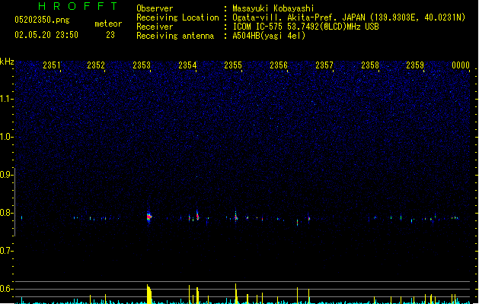Click the date stamp 02.05.20 23:50
Screen dimensions: 479x304
(x=46, y=35)
